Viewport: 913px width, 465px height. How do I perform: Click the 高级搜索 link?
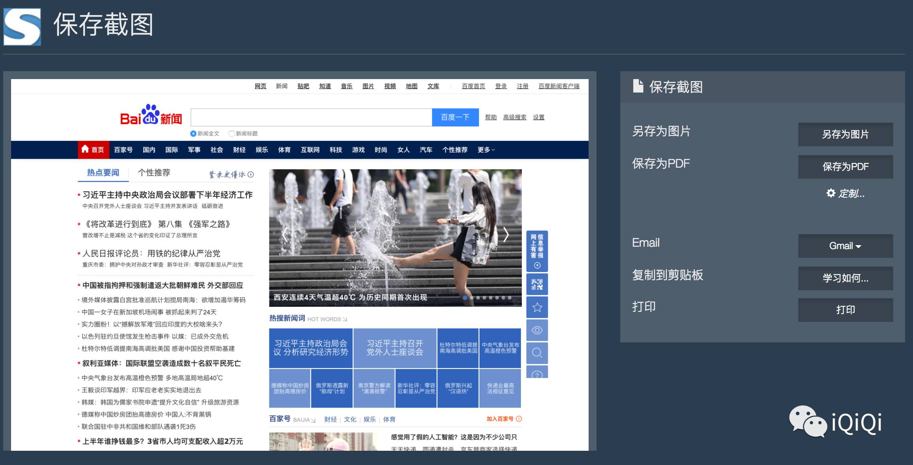[x=515, y=117]
